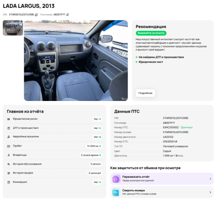This screenshot has height=208, width=220.
Task: Click the Юридические риски row icon
Action: tap(9, 119)
